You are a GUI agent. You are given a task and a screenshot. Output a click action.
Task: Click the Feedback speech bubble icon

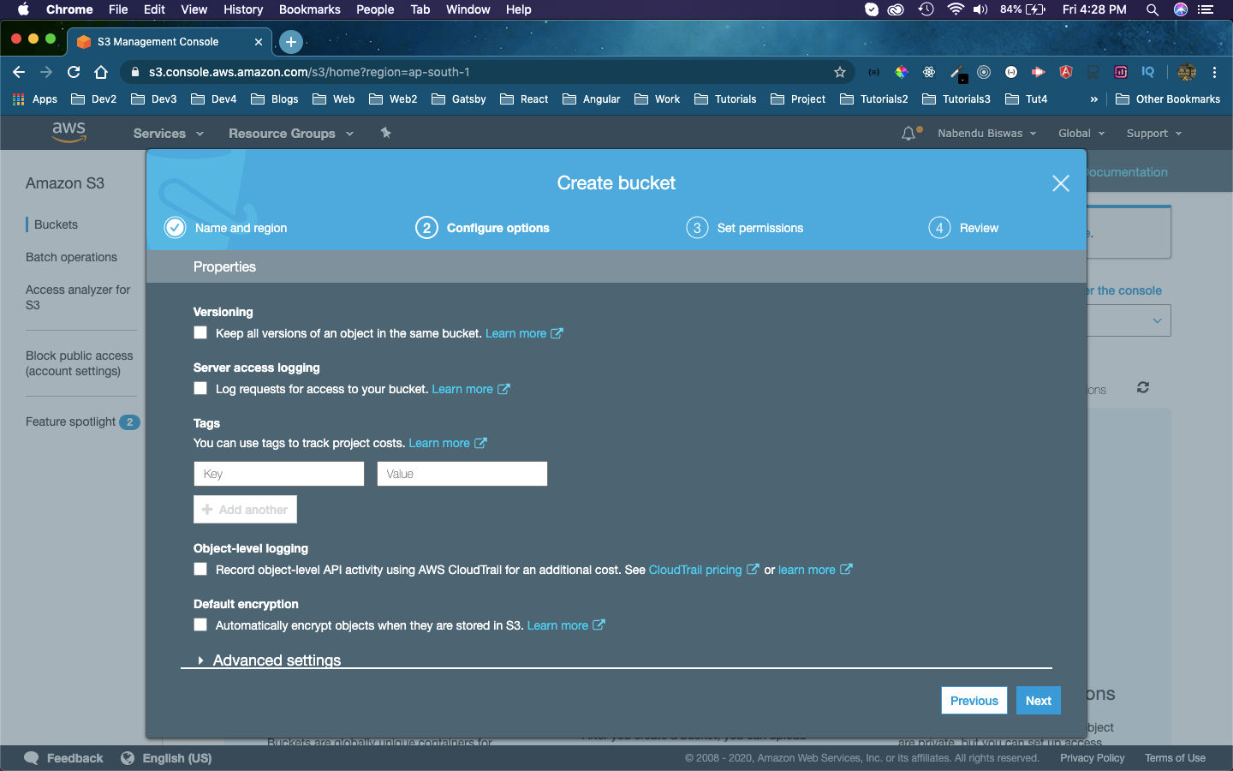(32, 758)
